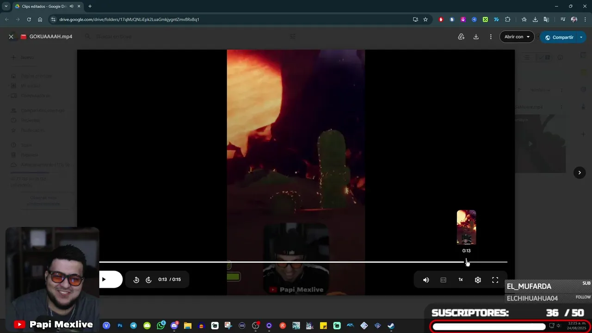Open Sticky Notes from the taskbar
The width and height of the screenshot is (592, 333).
(323, 326)
